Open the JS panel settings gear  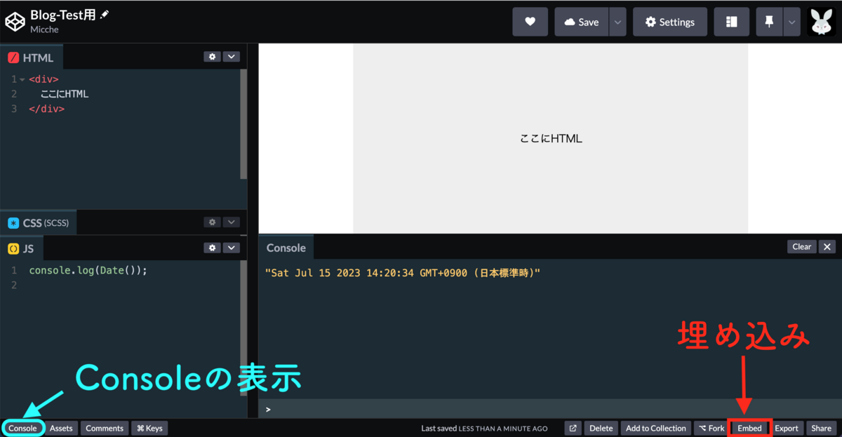pyautogui.click(x=212, y=248)
